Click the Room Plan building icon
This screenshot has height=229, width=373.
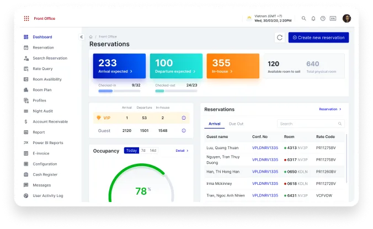point(26,90)
